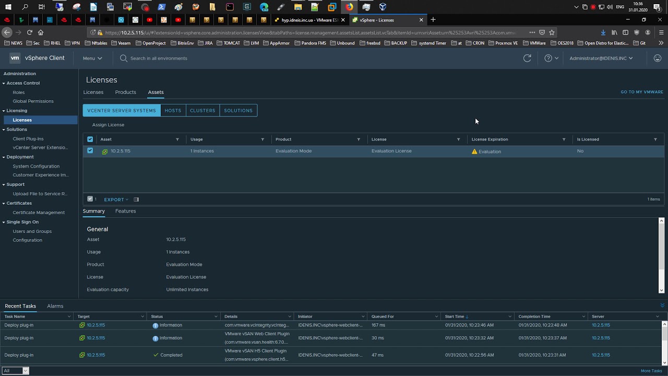Toggle the select-all checkbox in Asset header
The image size is (668, 376).
coord(90,139)
